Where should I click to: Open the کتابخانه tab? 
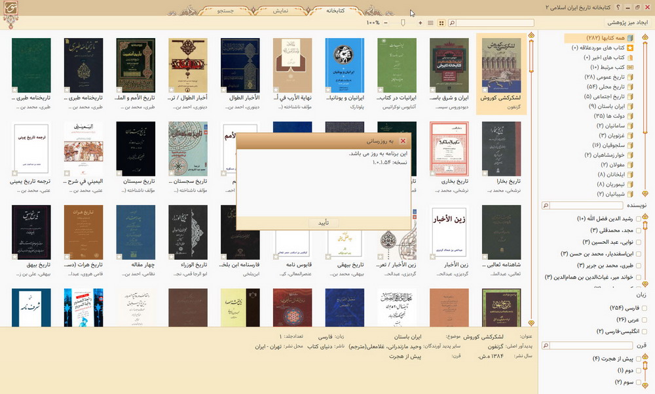[x=335, y=10]
